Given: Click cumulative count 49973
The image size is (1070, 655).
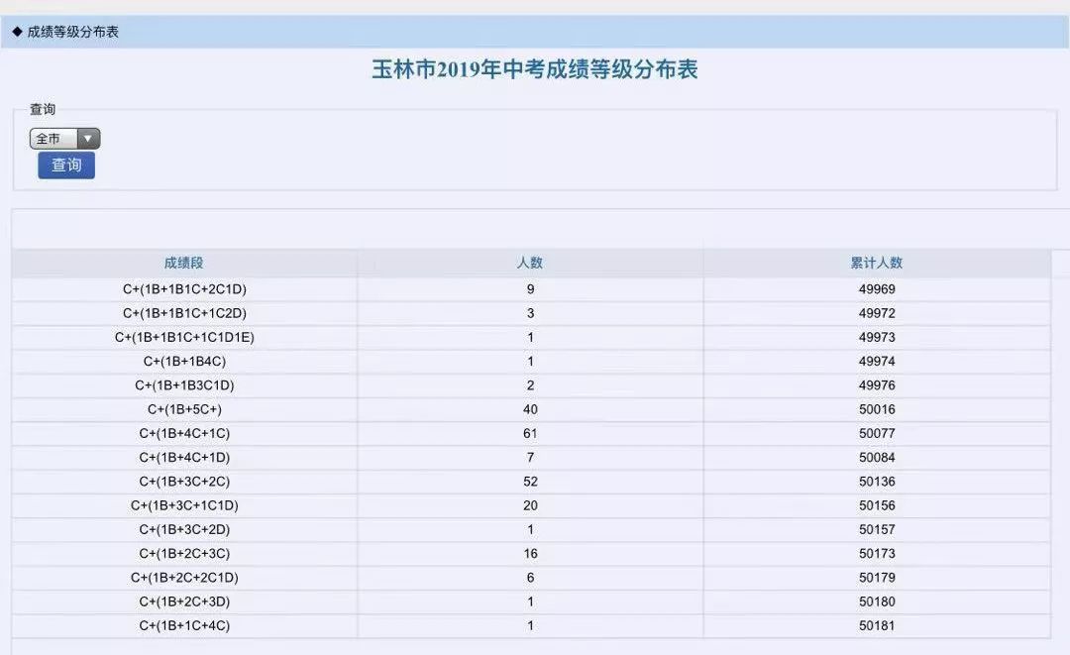Looking at the screenshot, I should coord(877,337).
